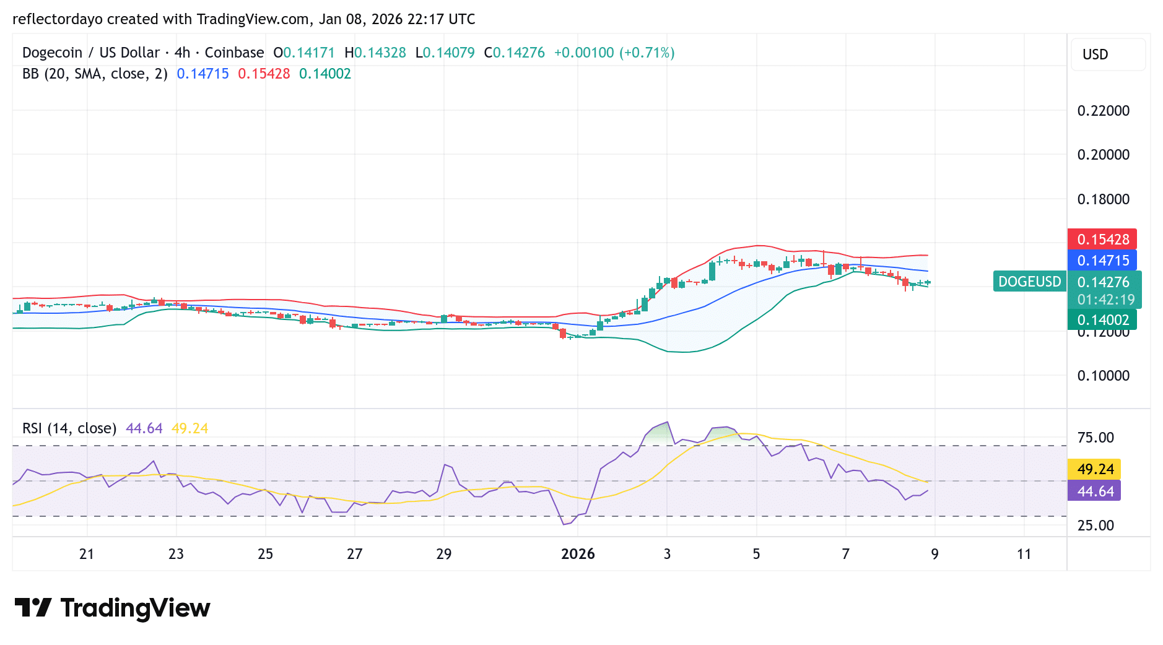Click the red 0.15428 upper band label
The height and width of the screenshot is (645, 1163).
point(1102,240)
